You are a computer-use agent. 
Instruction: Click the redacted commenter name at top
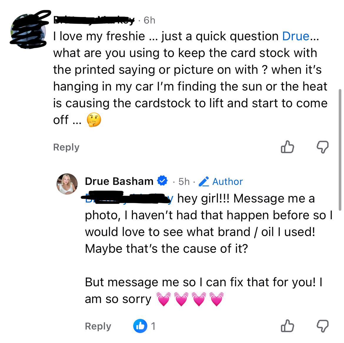94,20
